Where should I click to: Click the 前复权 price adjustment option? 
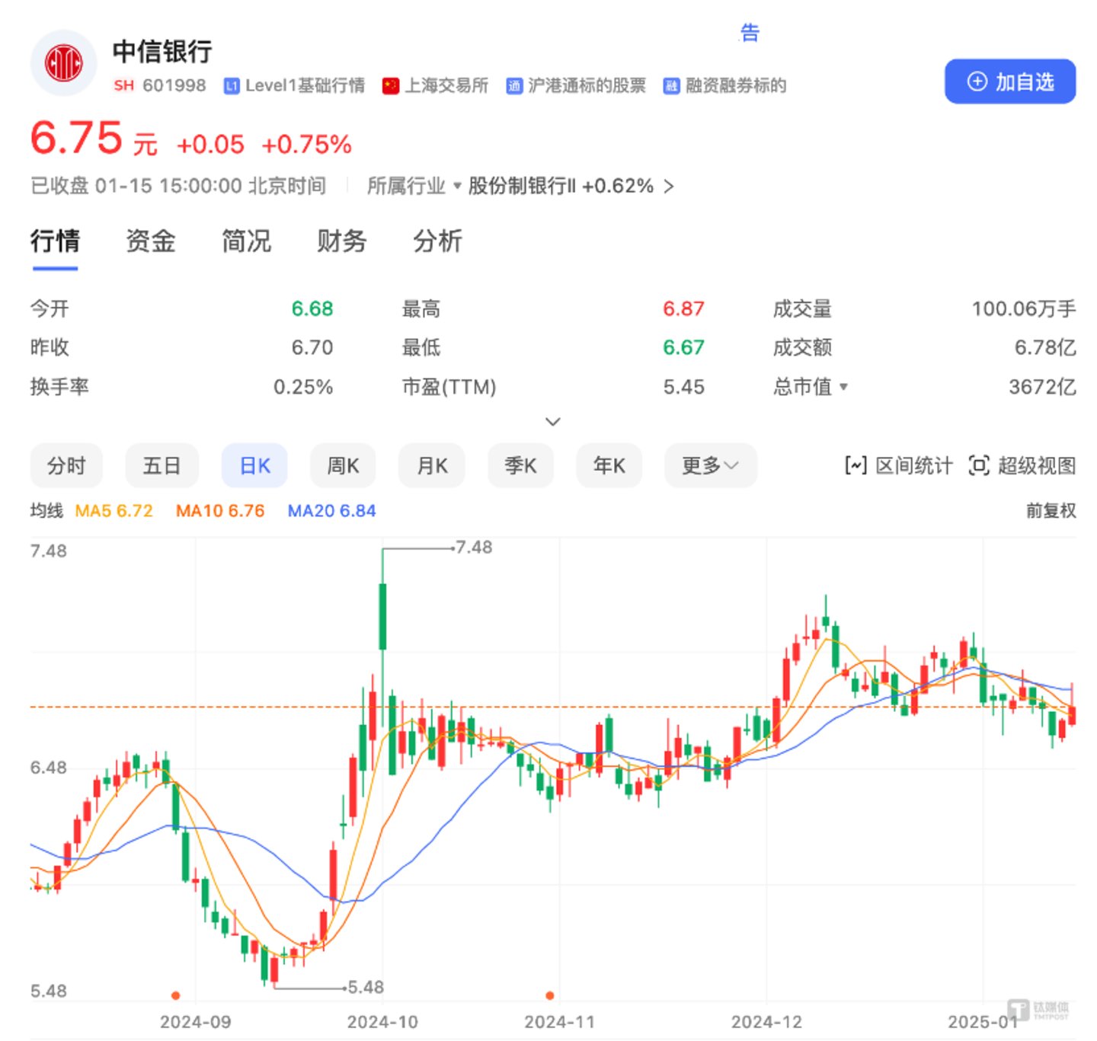pos(1051,511)
